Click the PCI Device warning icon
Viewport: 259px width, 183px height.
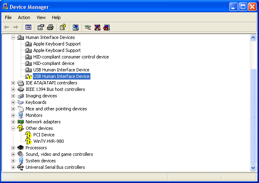(x=28, y=135)
